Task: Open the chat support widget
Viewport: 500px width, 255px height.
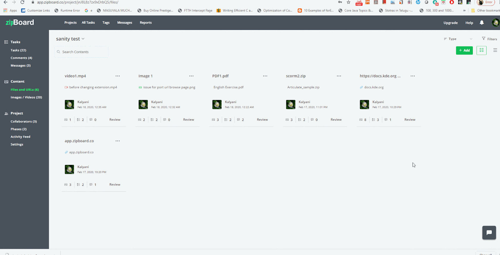Action: [x=489, y=233]
